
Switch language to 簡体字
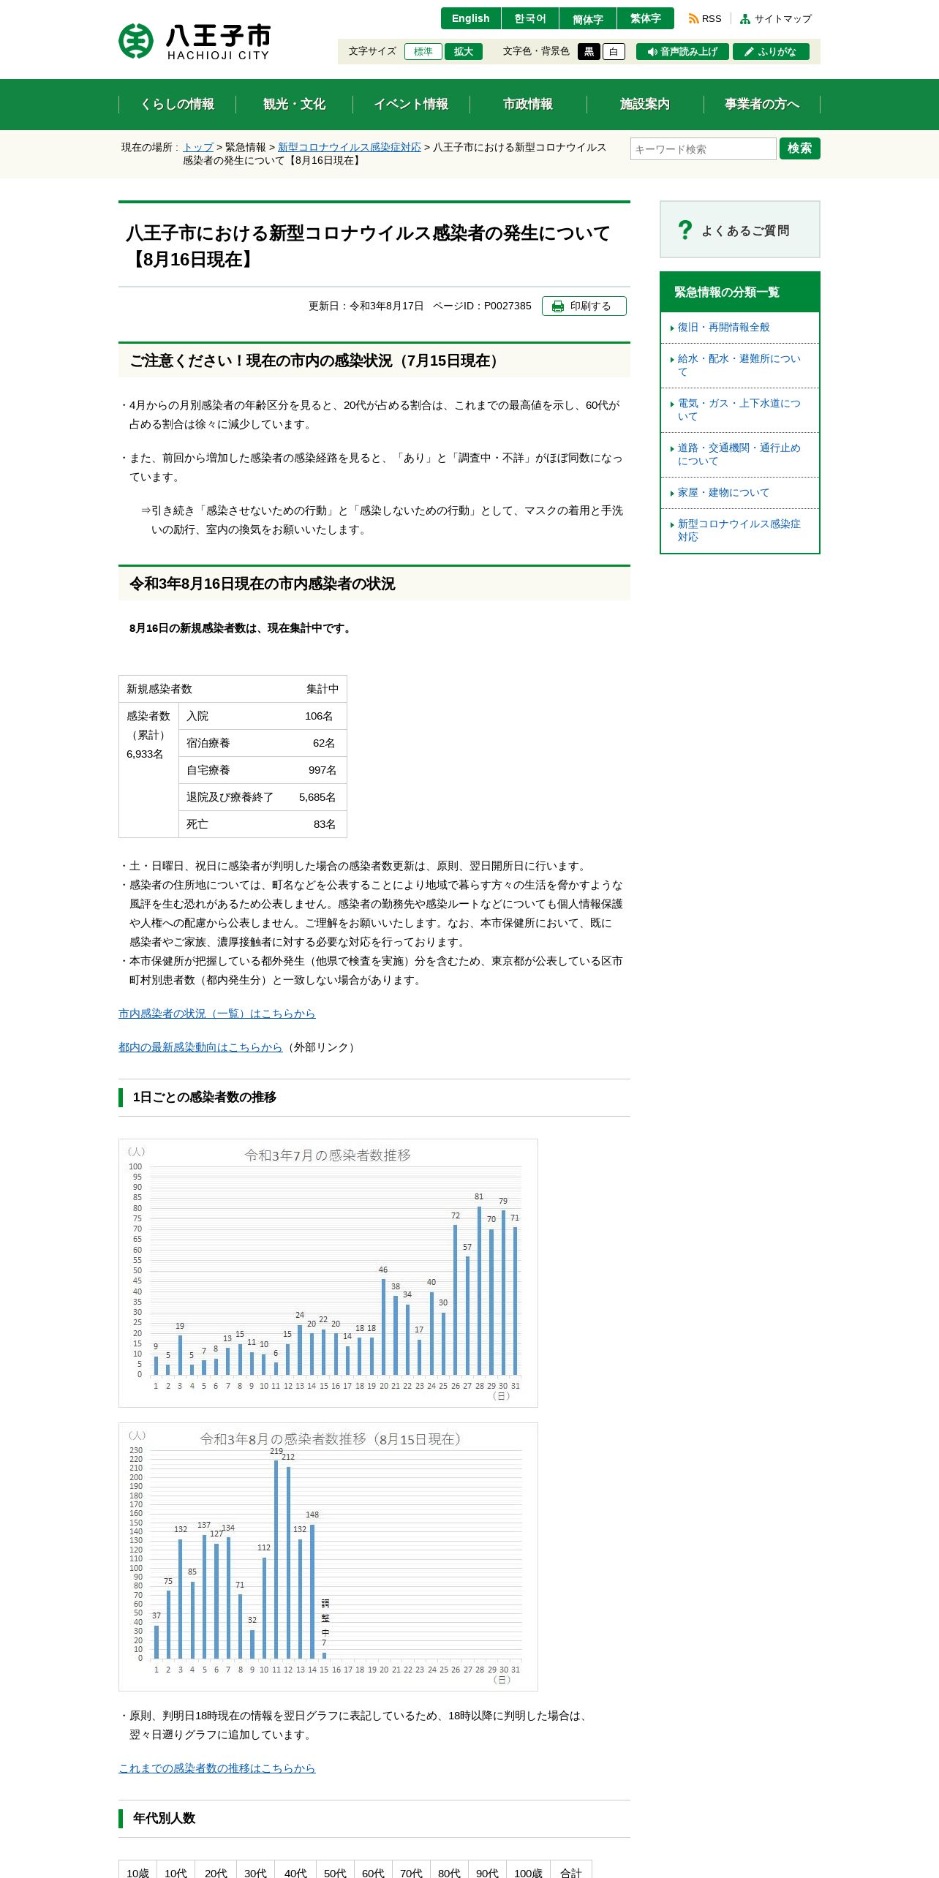tap(588, 18)
